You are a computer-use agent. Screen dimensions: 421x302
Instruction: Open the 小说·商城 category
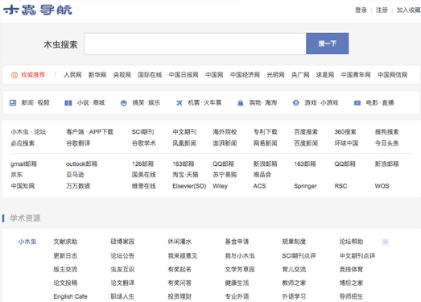(91, 102)
